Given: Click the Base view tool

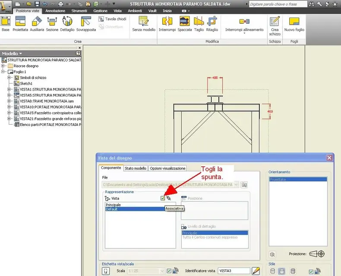Looking at the screenshot, I should tap(6, 24).
